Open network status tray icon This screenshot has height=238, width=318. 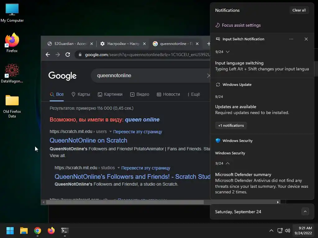[280, 231]
